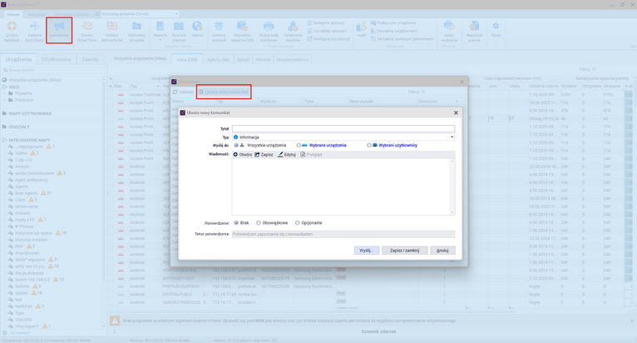Select Brak Agenta smart map
Image resolution: width=637 pixels, height=343 pixels.
26,193
